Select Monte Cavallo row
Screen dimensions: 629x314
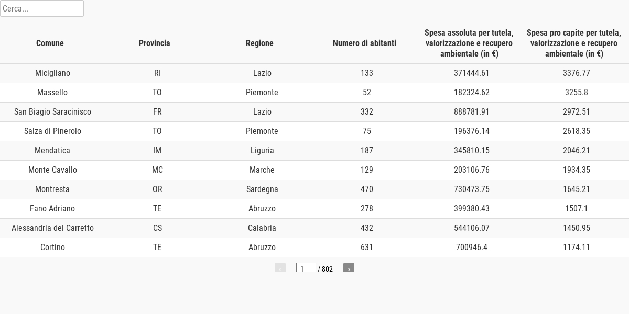click(314, 170)
